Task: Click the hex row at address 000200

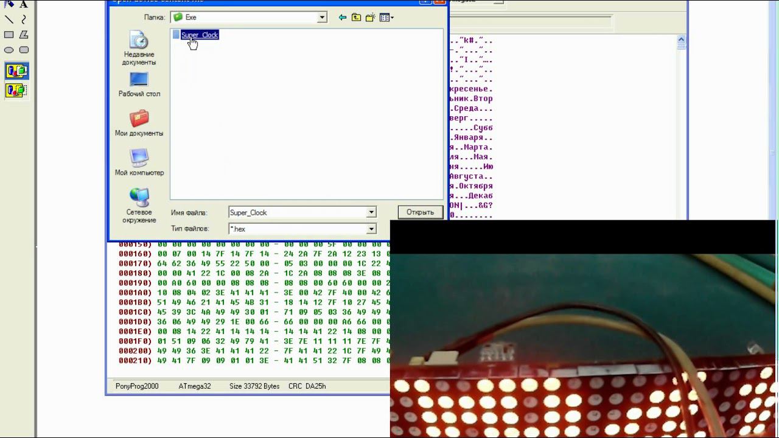Action: pyautogui.click(x=254, y=351)
